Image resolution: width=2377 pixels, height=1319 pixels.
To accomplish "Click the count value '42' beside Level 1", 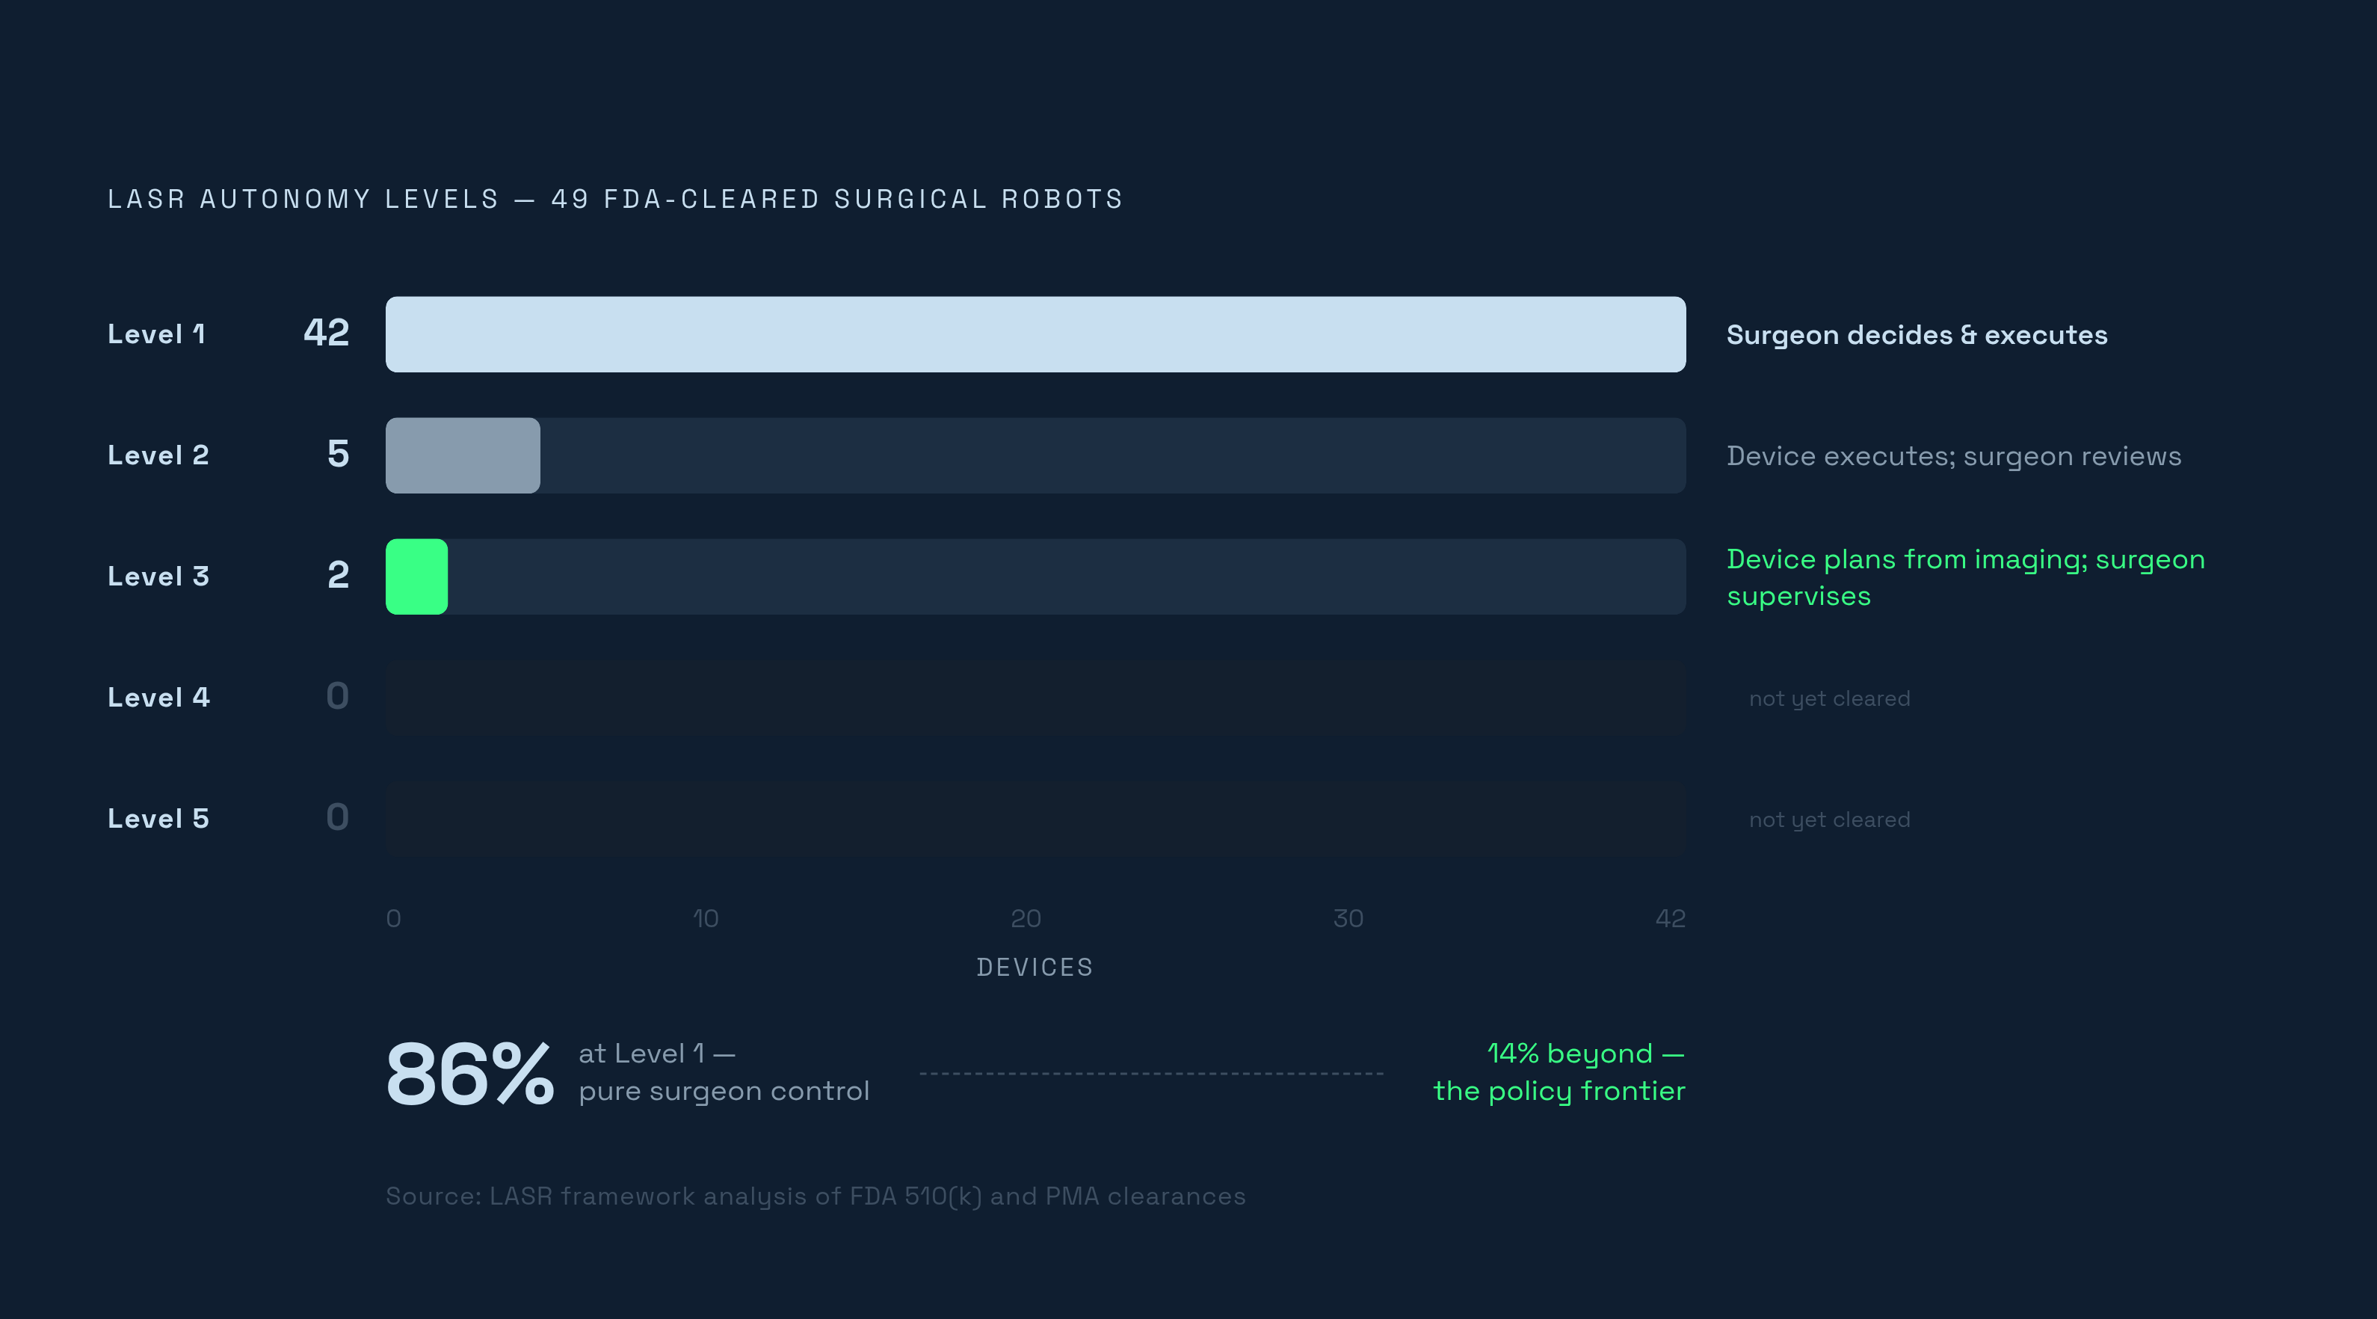I will [326, 333].
